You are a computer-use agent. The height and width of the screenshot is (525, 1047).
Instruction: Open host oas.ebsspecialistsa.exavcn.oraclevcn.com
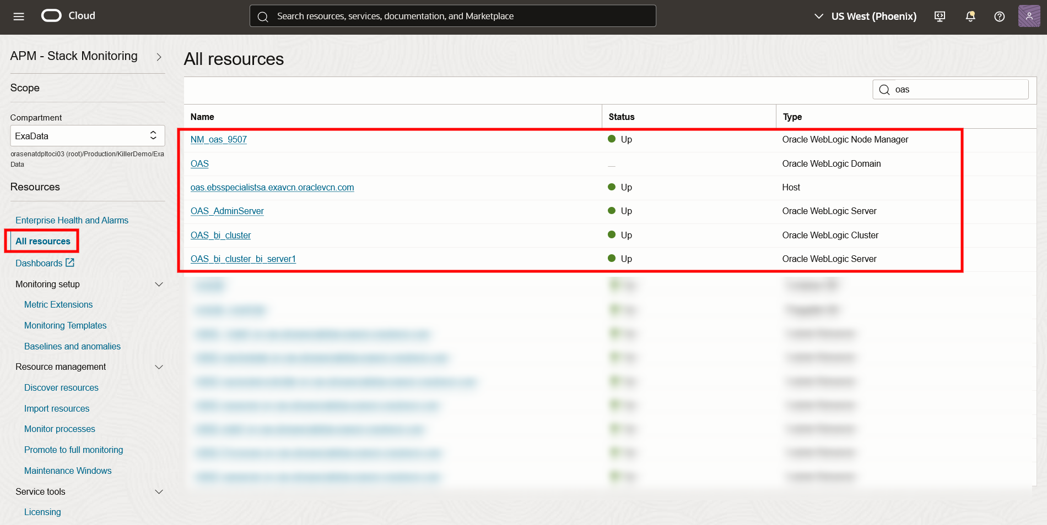click(272, 187)
